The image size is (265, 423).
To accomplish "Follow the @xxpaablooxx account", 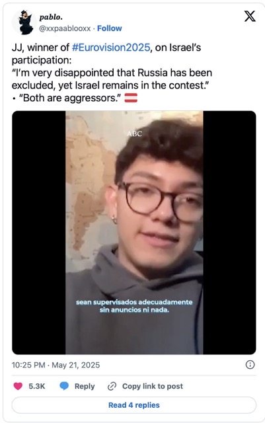I will (x=109, y=28).
